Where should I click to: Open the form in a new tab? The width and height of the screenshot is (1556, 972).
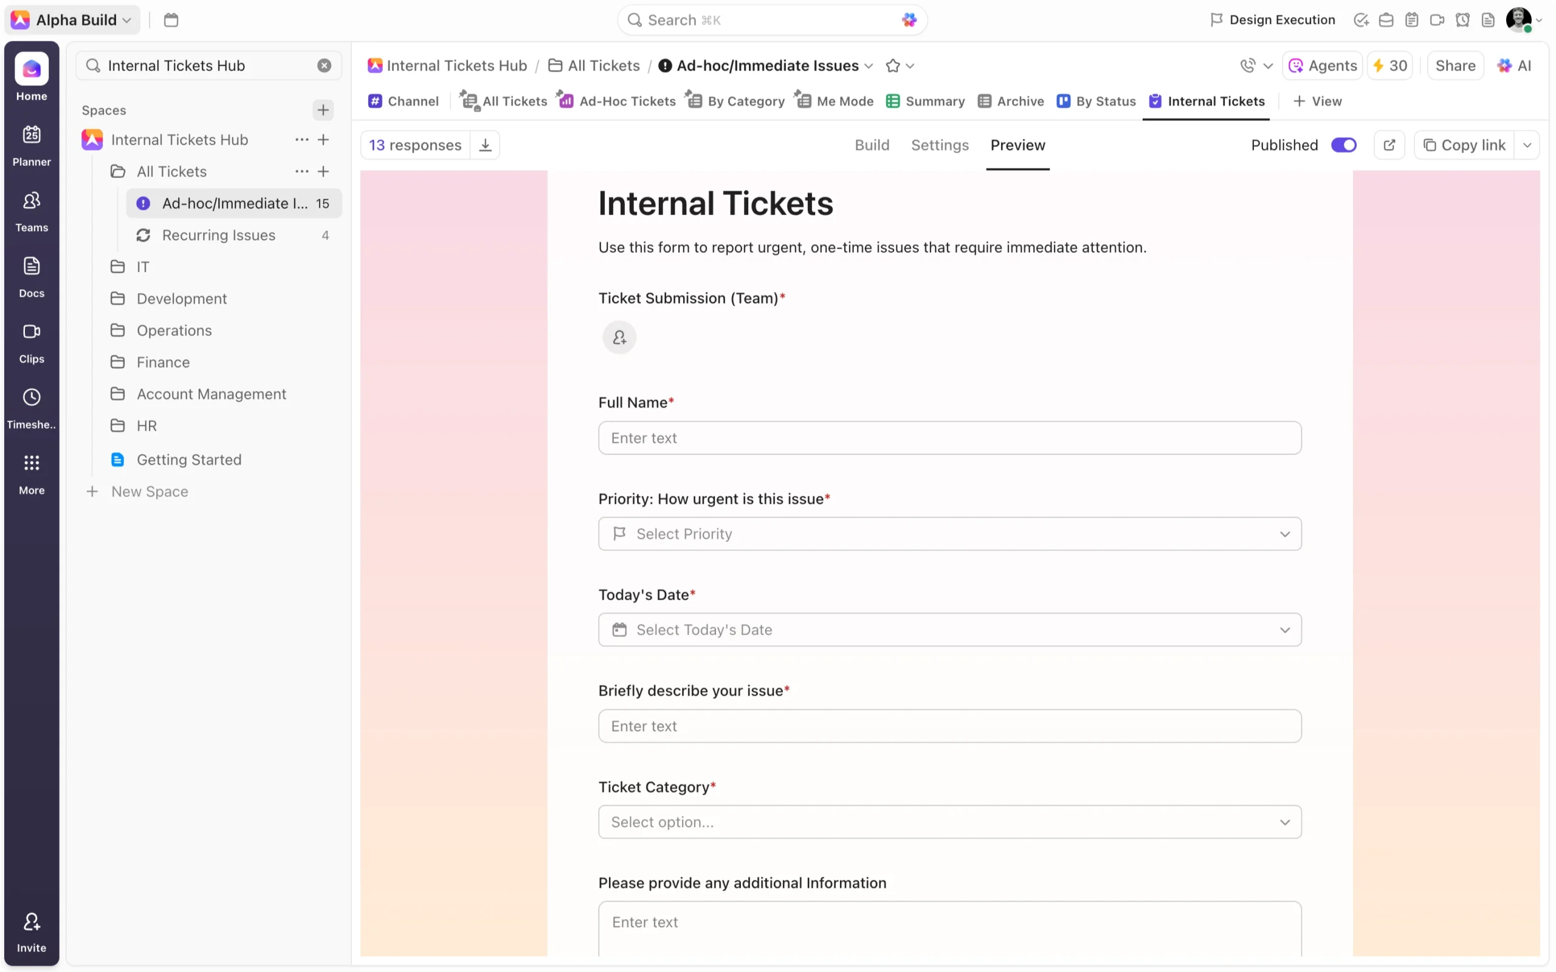[x=1389, y=145]
